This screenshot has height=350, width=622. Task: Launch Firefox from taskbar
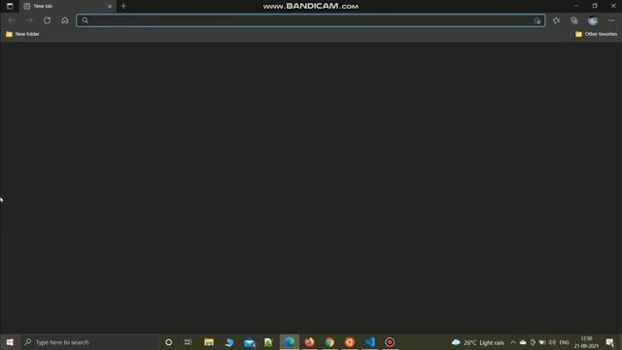pyautogui.click(x=309, y=342)
